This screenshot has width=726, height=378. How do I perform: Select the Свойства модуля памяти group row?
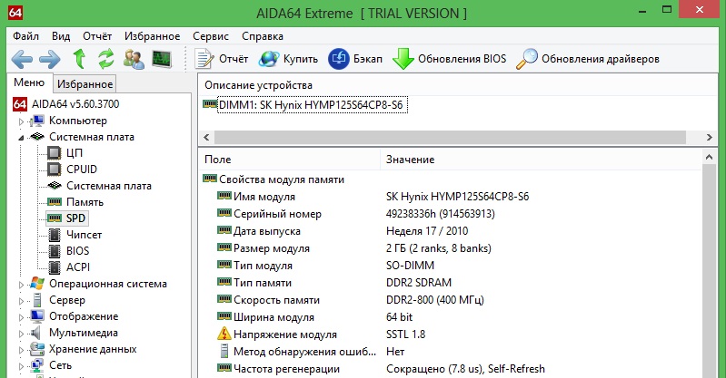pyautogui.click(x=282, y=179)
